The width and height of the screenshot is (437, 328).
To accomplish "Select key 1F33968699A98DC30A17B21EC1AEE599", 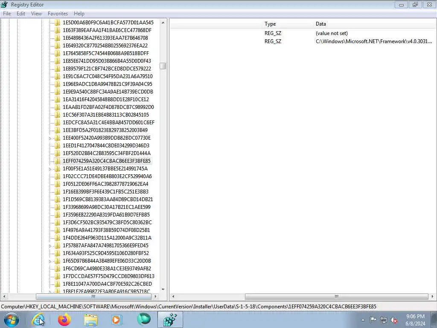I will click(106, 207).
